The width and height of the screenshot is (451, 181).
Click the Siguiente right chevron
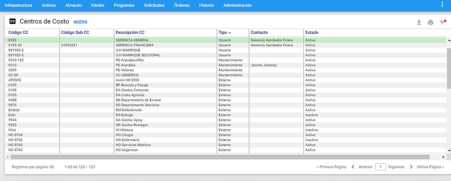point(411,167)
